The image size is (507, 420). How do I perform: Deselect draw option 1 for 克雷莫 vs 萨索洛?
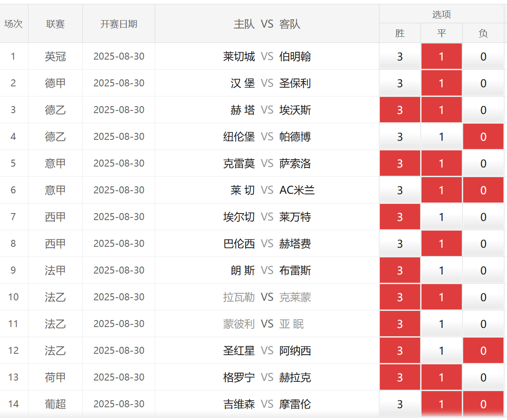point(442,163)
